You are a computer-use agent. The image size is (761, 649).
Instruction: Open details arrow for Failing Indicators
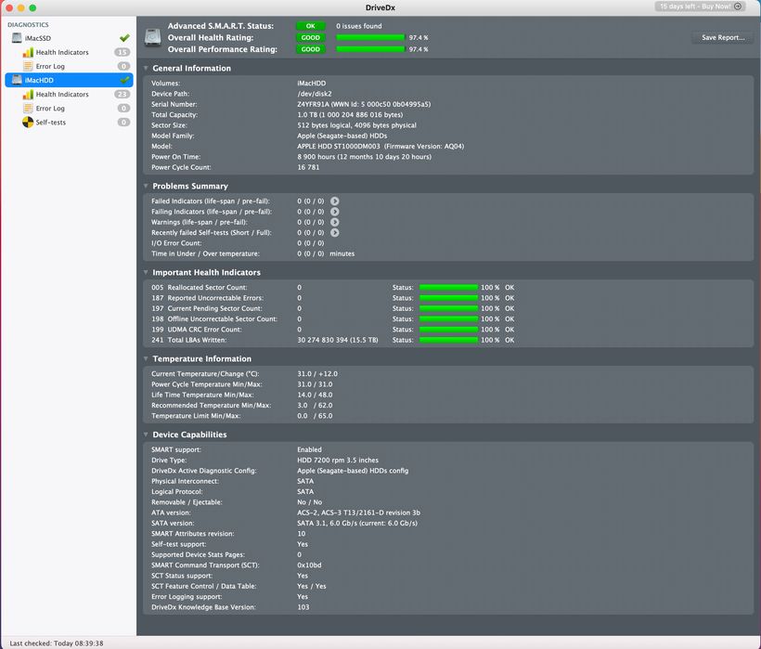point(335,212)
